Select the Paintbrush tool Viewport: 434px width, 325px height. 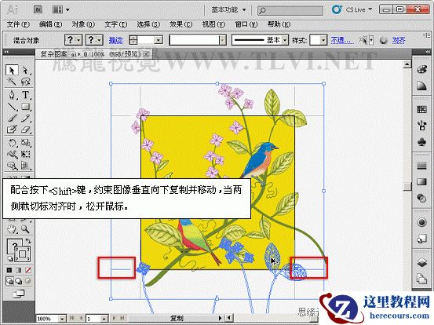12,119
